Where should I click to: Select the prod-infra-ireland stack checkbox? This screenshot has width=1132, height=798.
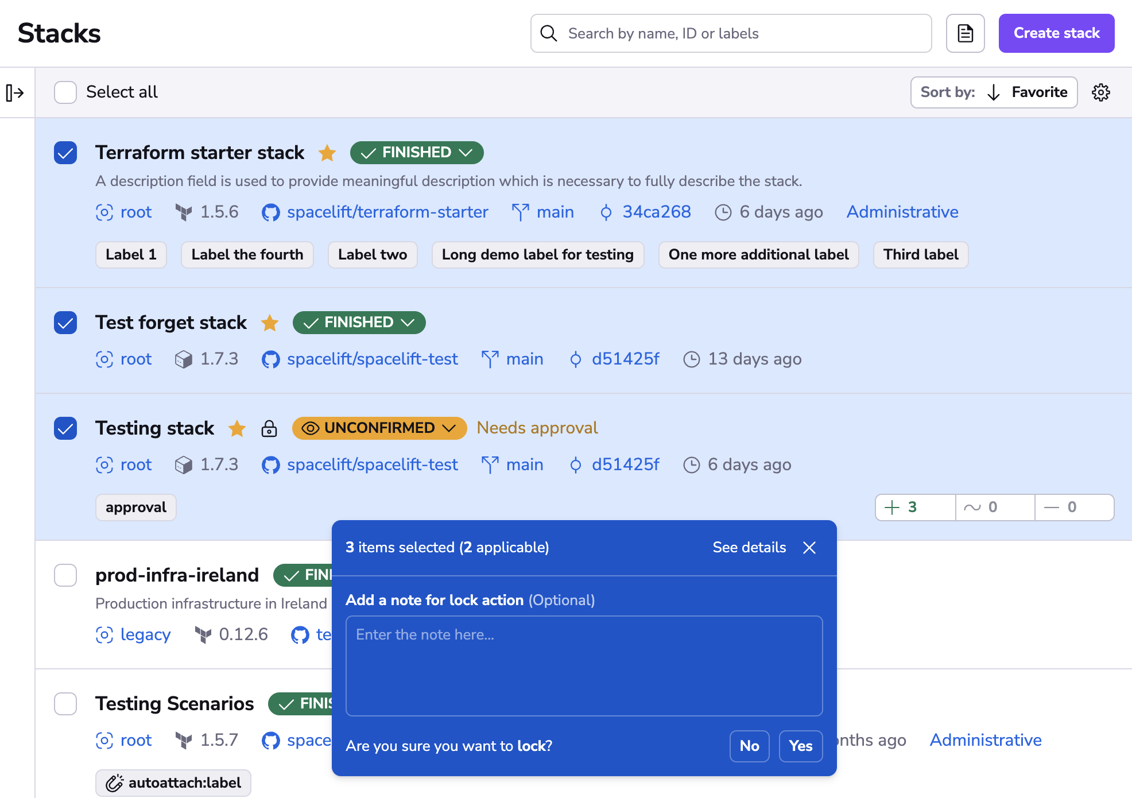point(65,575)
